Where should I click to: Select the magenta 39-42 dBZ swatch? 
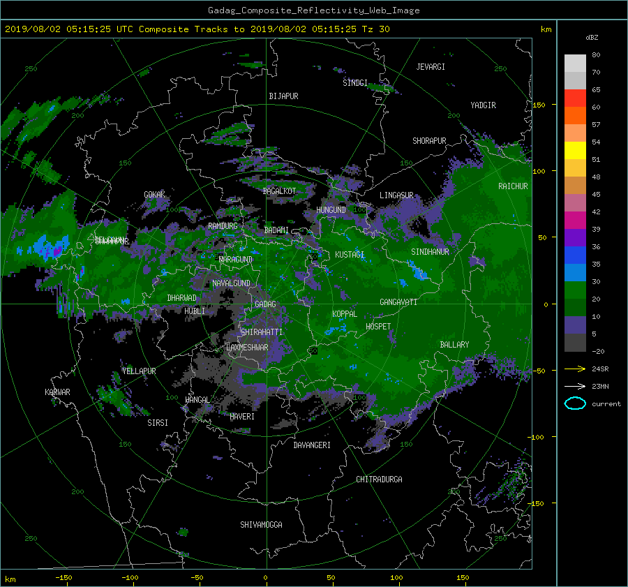pos(575,220)
